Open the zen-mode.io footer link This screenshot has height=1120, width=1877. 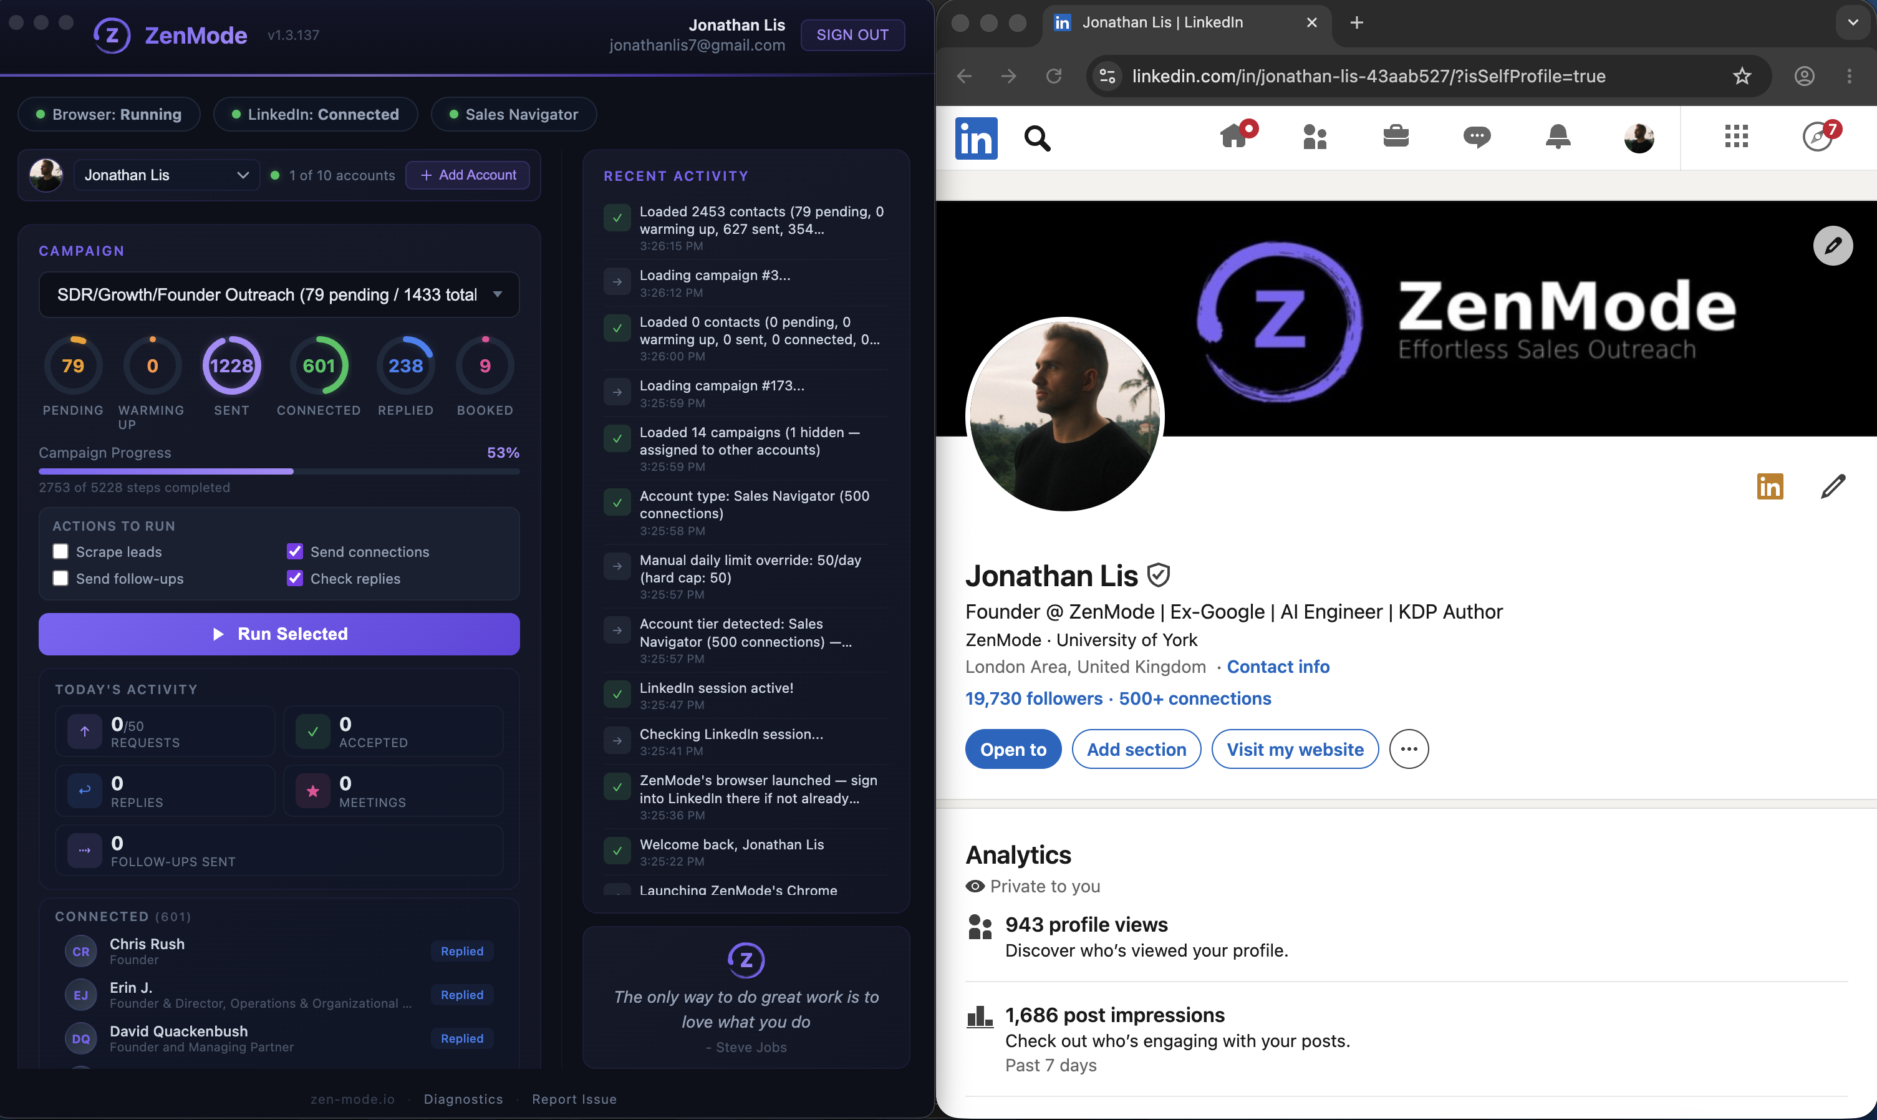[x=352, y=1099]
